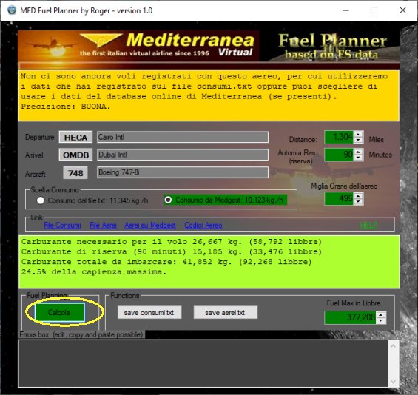The height and width of the screenshot is (395, 418).
Task: Decrease Autonomia Res. minutes with down arrow
Action: [x=358, y=158]
